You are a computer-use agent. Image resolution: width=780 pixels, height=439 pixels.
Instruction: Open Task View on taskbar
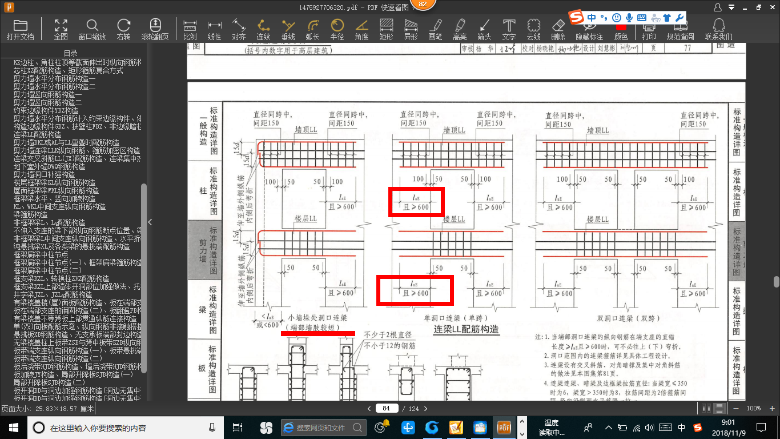pos(238,427)
